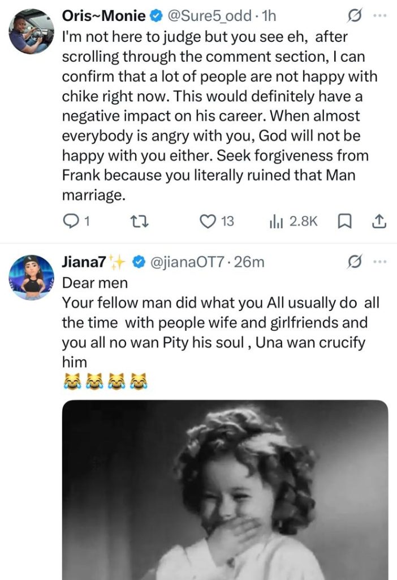Visit the @jianaOT7 handle
397x580 pixels.
(x=188, y=262)
